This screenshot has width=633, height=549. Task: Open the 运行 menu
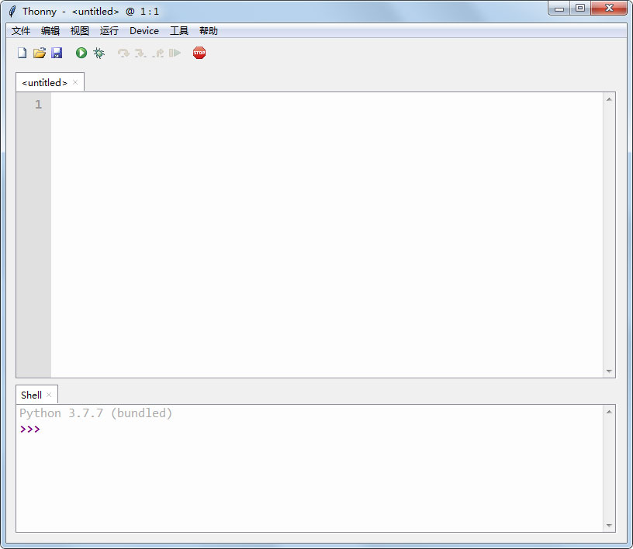pyautogui.click(x=108, y=30)
